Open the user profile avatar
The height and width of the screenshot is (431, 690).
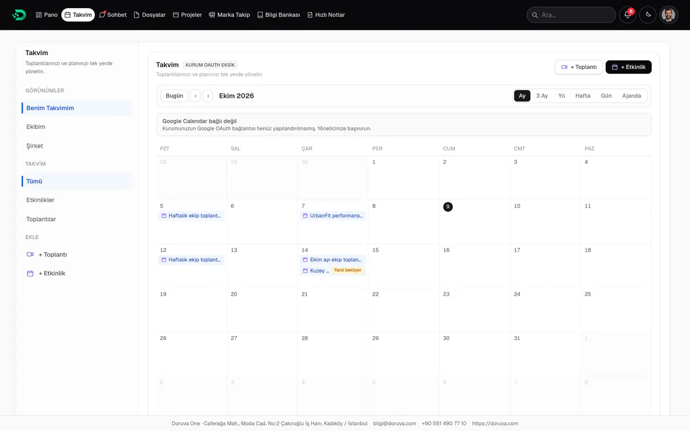668,15
